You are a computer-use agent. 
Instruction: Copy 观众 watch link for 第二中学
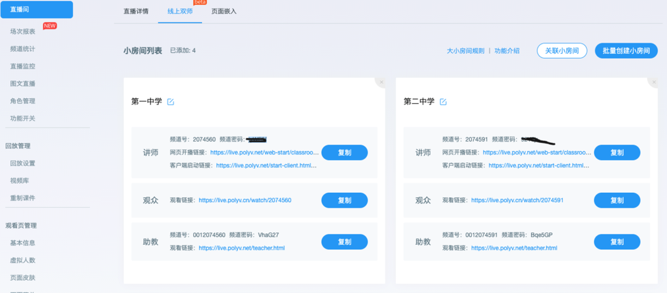pyautogui.click(x=616, y=200)
